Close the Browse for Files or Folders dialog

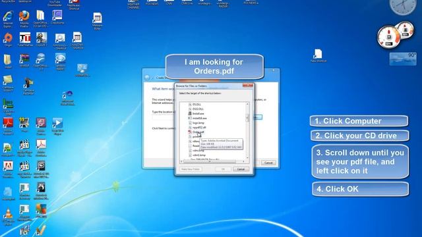[248, 86]
